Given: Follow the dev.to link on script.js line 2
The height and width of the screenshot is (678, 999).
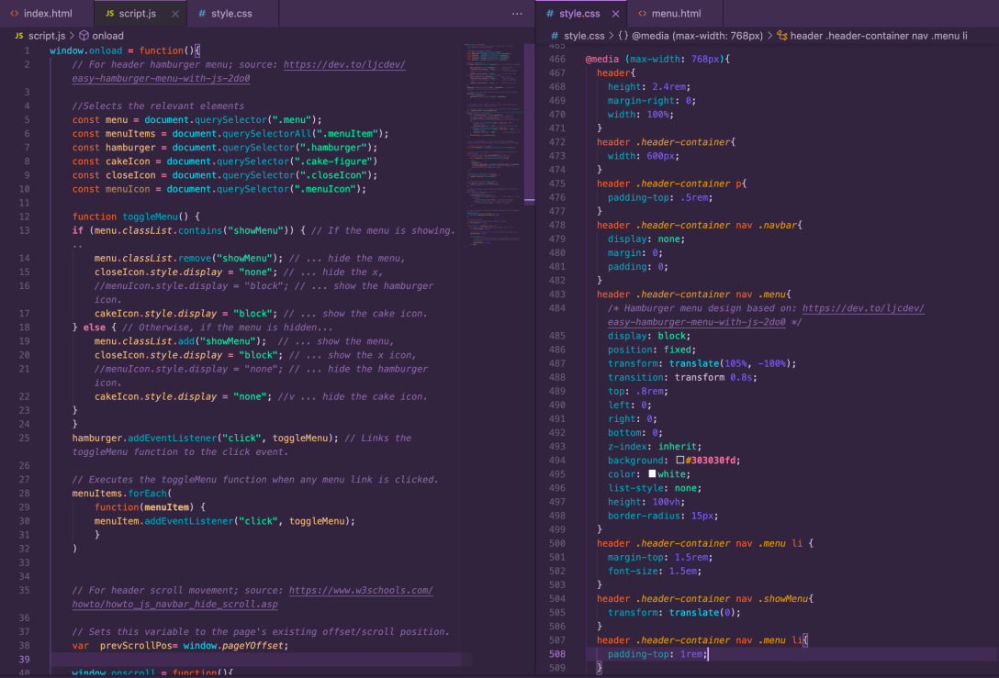Looking at the screenshot, I should point(343,65).
